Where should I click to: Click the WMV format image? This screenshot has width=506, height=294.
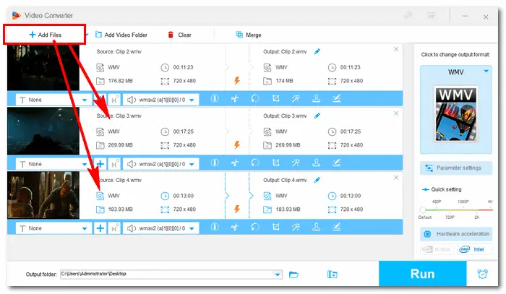click(x=455, y=114)
